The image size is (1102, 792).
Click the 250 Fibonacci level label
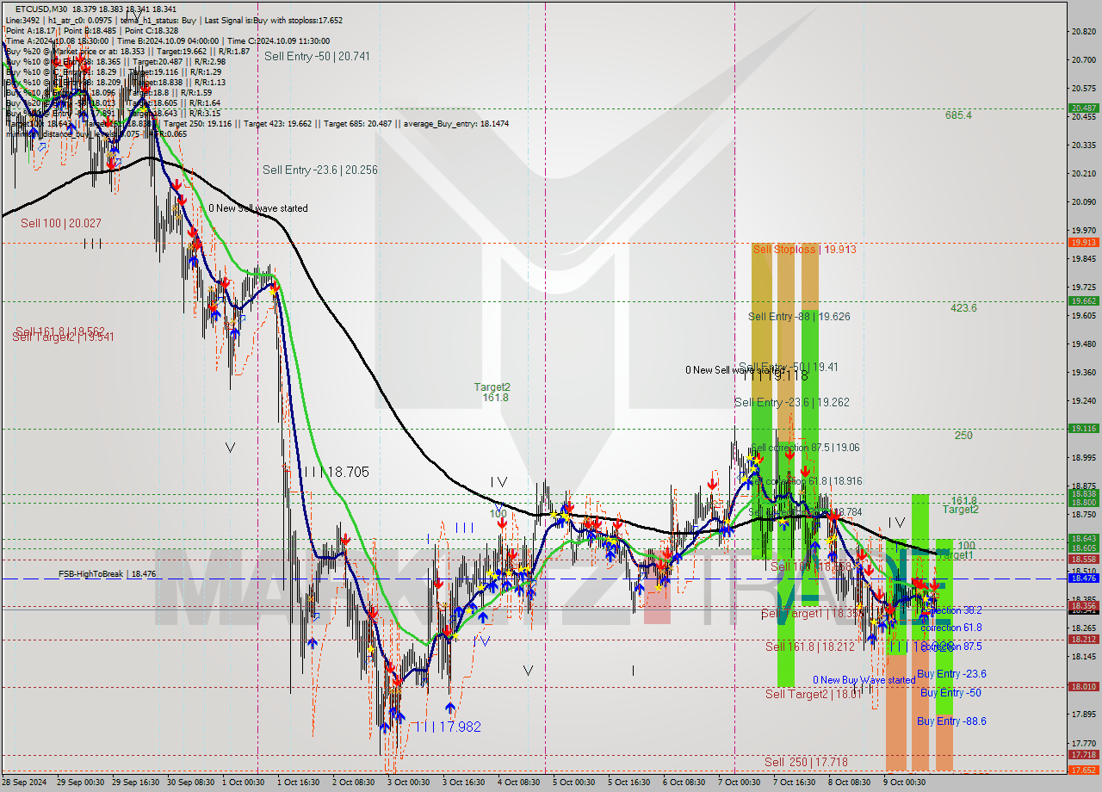click(x=963, y=436)
